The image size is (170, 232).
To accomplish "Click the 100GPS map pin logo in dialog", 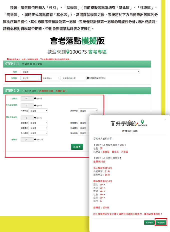I will coord(143,122).
